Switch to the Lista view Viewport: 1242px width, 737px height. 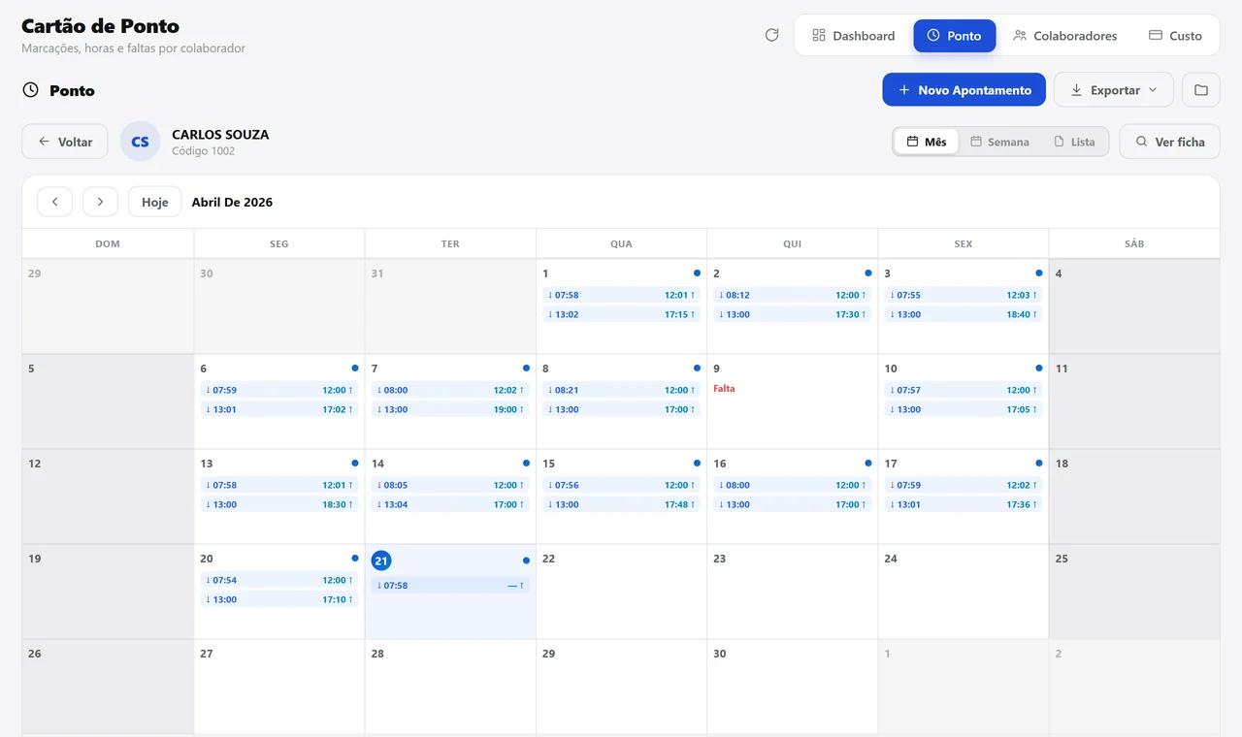[1074, 142]
